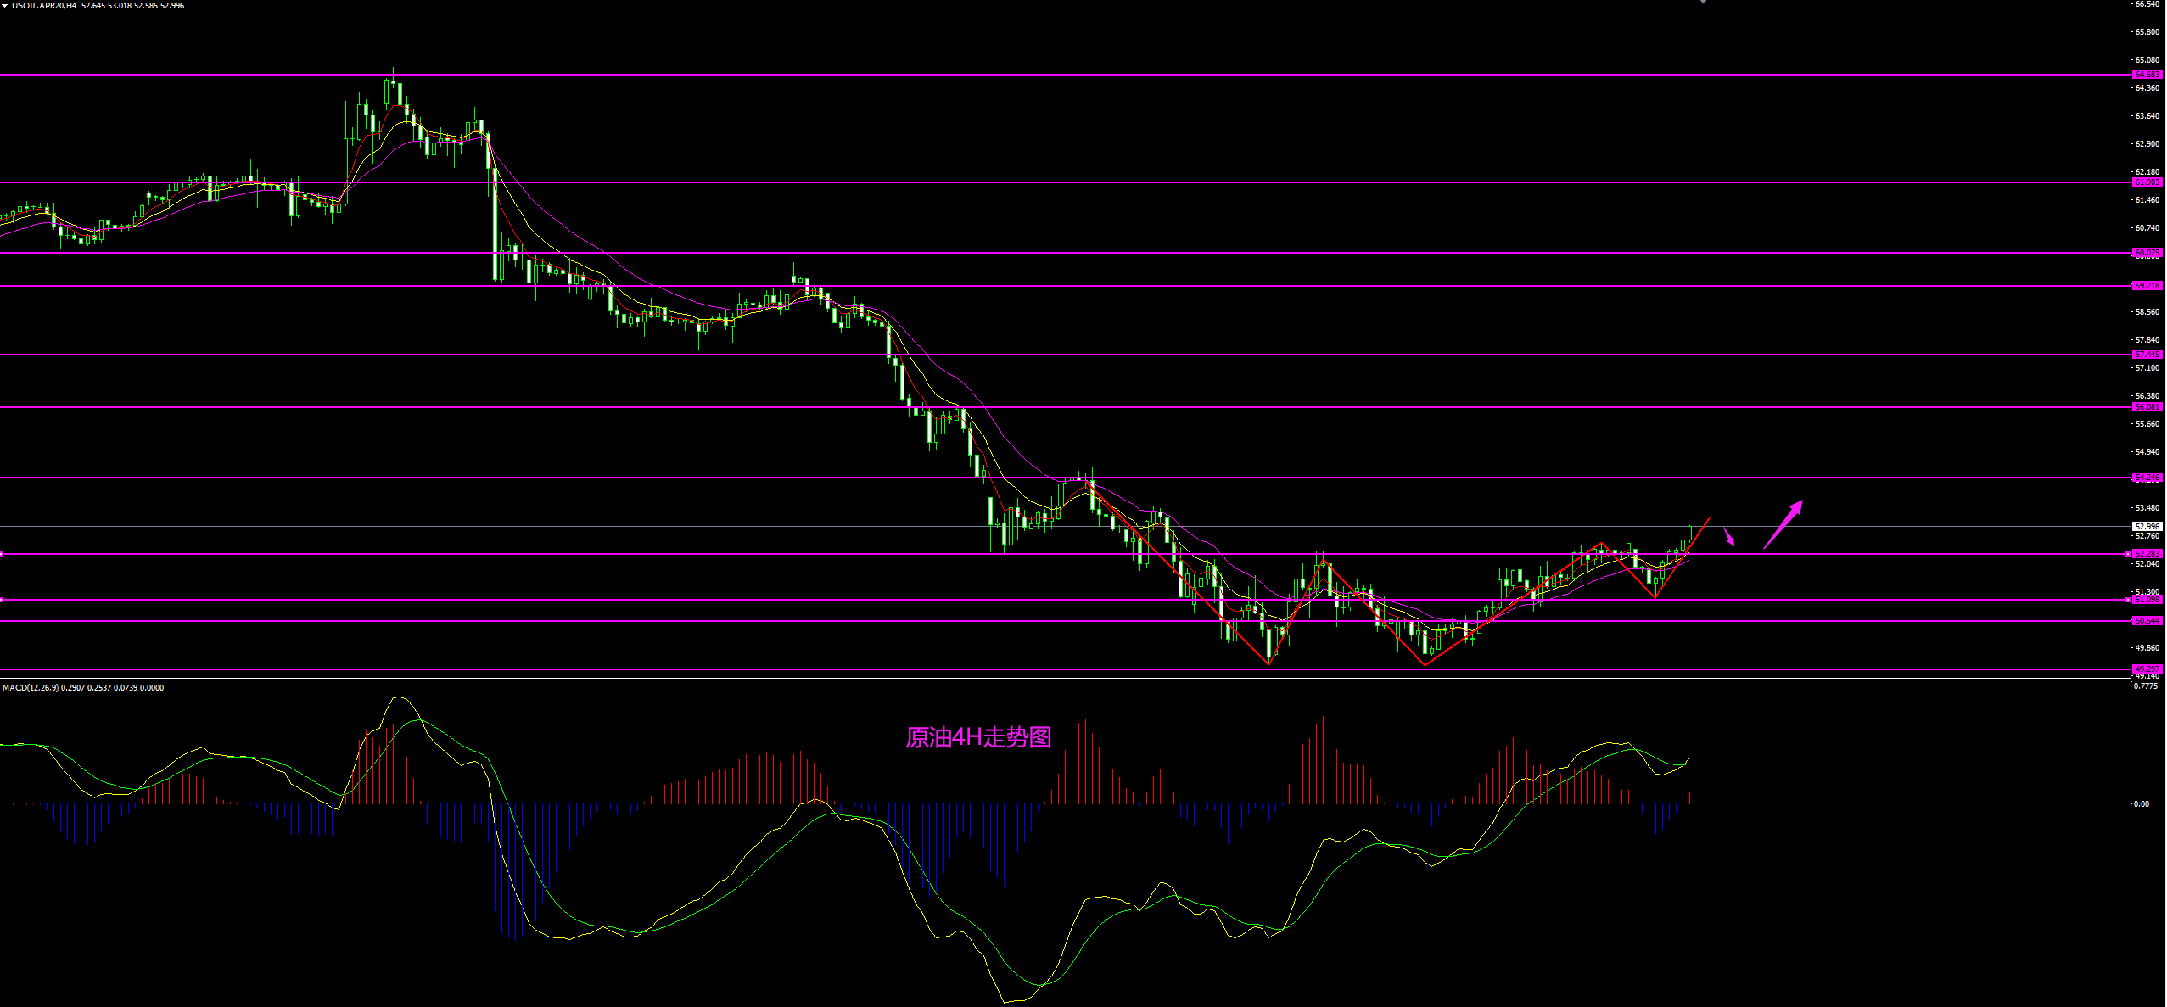Click the 63.640 price scale value
Viewport: 2167px width, 1007px height.
tap(2147, 116)
